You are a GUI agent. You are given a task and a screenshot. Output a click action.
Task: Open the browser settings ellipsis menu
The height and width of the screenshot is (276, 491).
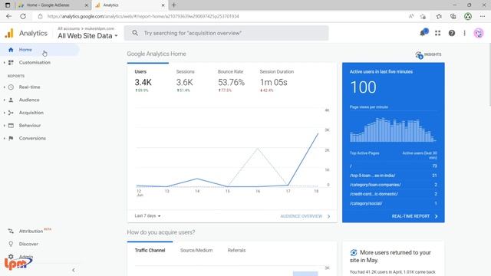(483, 16)
